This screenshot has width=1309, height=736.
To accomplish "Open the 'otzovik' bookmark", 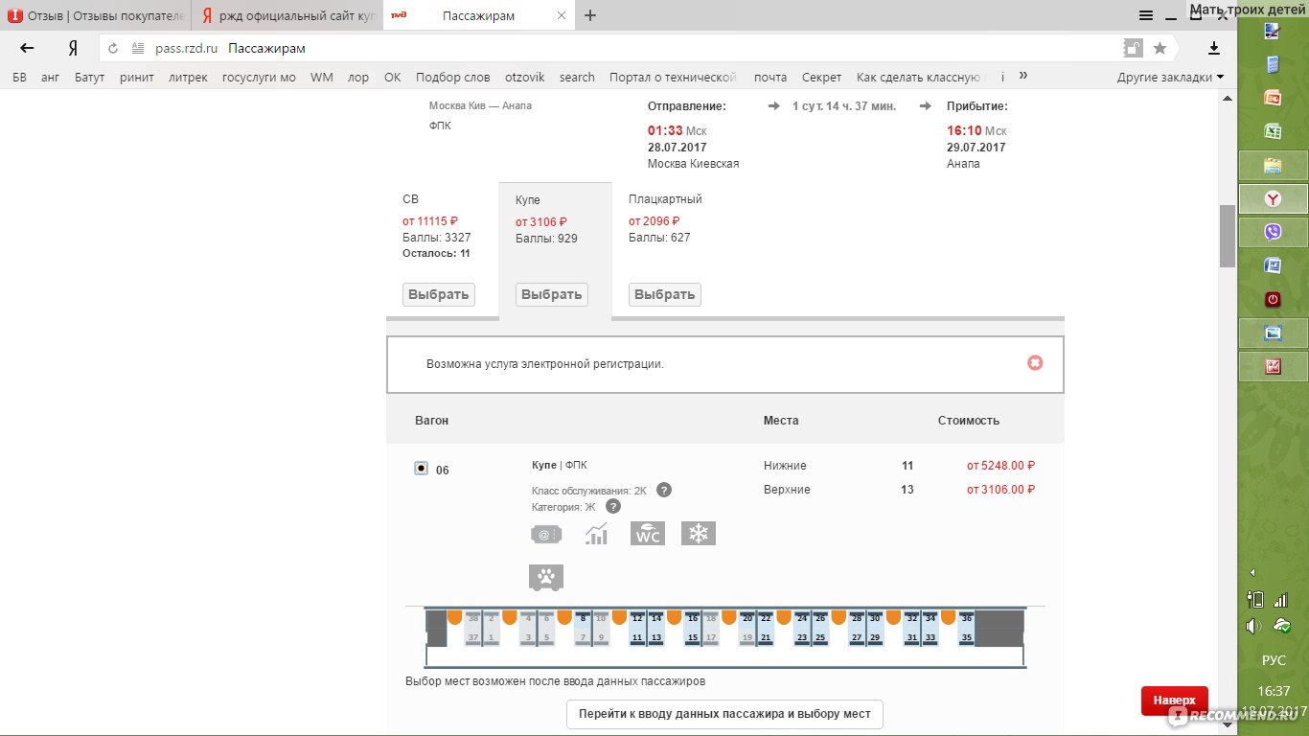I will 524,78.
